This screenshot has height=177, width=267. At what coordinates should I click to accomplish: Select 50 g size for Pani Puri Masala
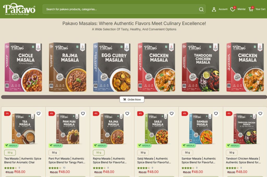[54, 153]
